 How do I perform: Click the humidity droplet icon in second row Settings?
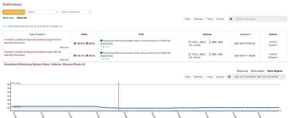click(x=210, y=54)
